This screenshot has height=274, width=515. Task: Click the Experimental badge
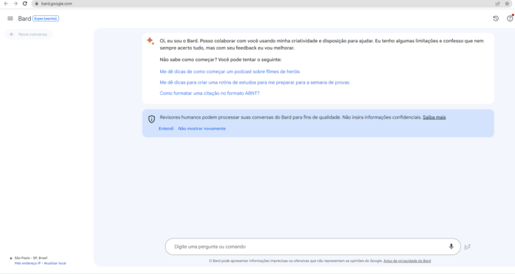point(46,19)
